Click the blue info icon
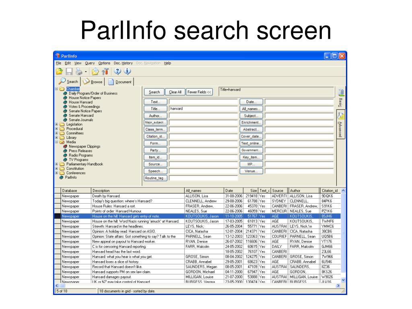Image resolution: width=412 pixels, height=309 pixels. pyautogui.click(x=128, y=71)
